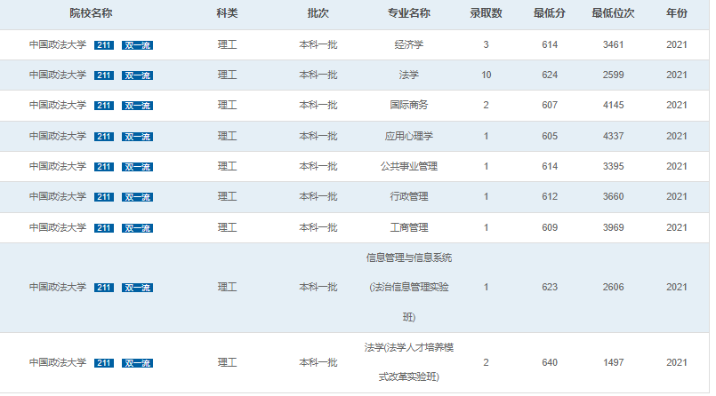
Task: Click the 211 badge in the 法学 row
Action: click(104, 75)
